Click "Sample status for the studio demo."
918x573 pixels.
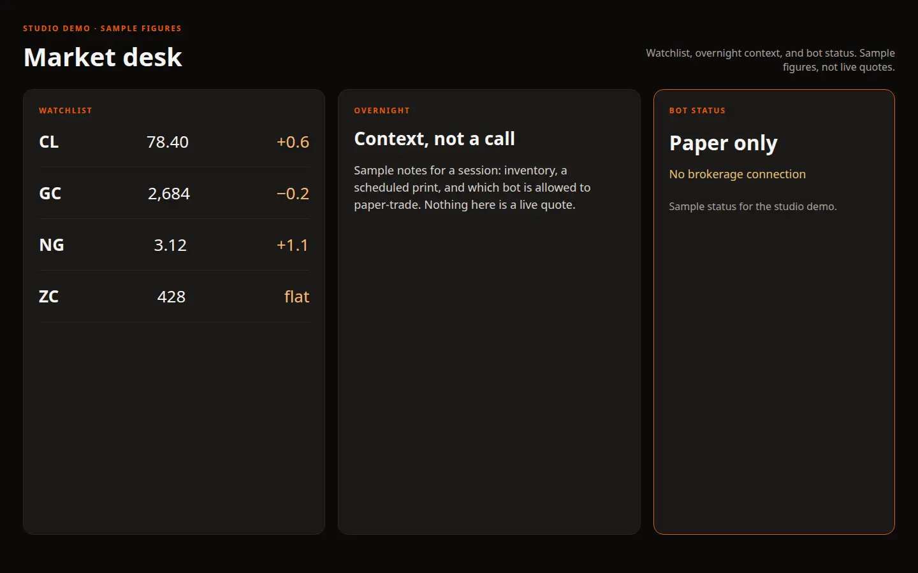click(x=753, y=206)
